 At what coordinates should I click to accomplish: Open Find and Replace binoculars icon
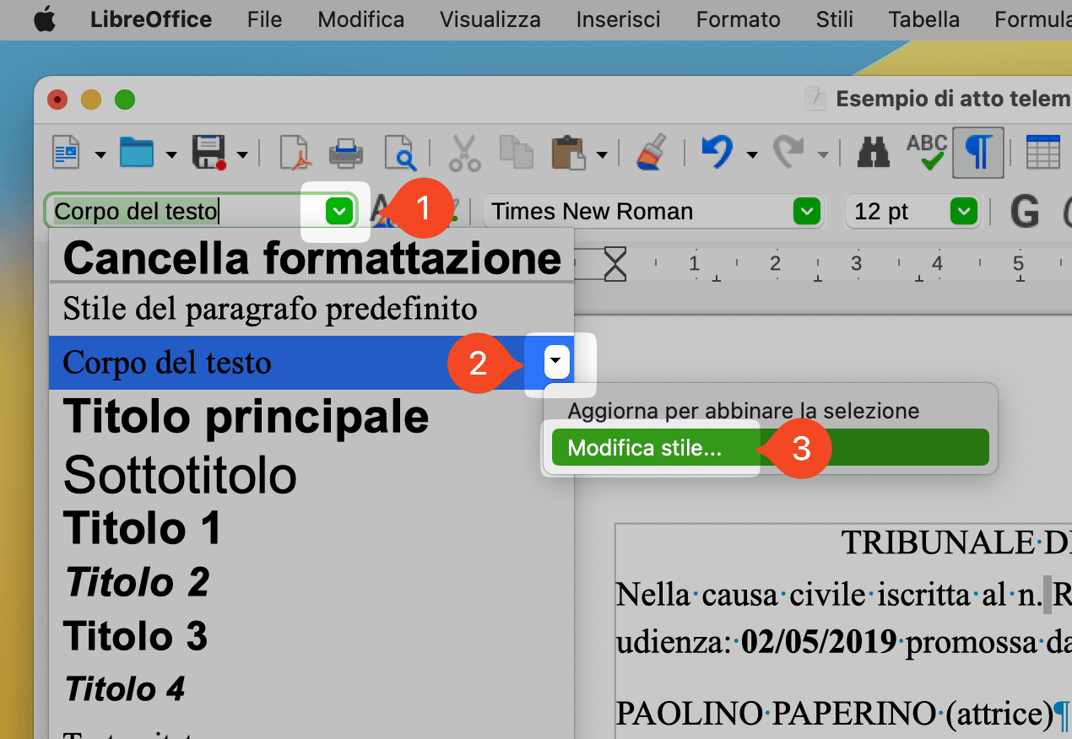874,153
